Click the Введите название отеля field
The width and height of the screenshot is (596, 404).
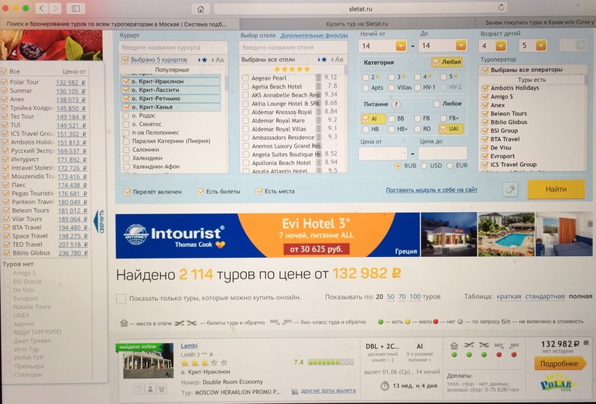[293, 47]
